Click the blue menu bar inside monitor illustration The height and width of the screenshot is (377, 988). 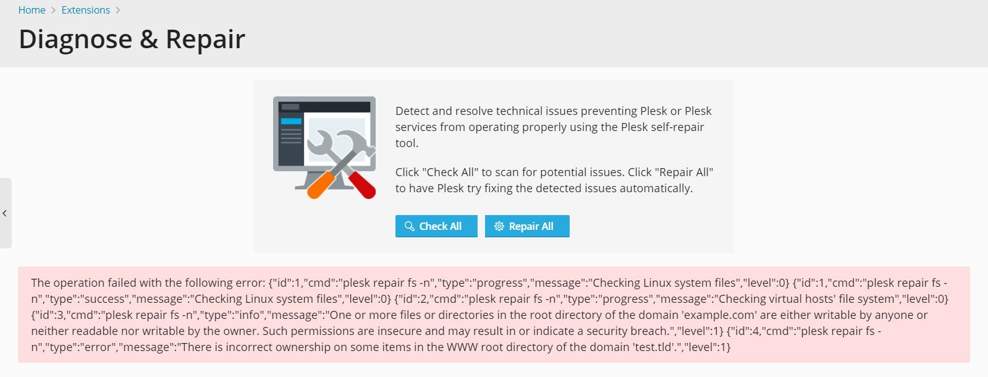(x=292, y=121)
